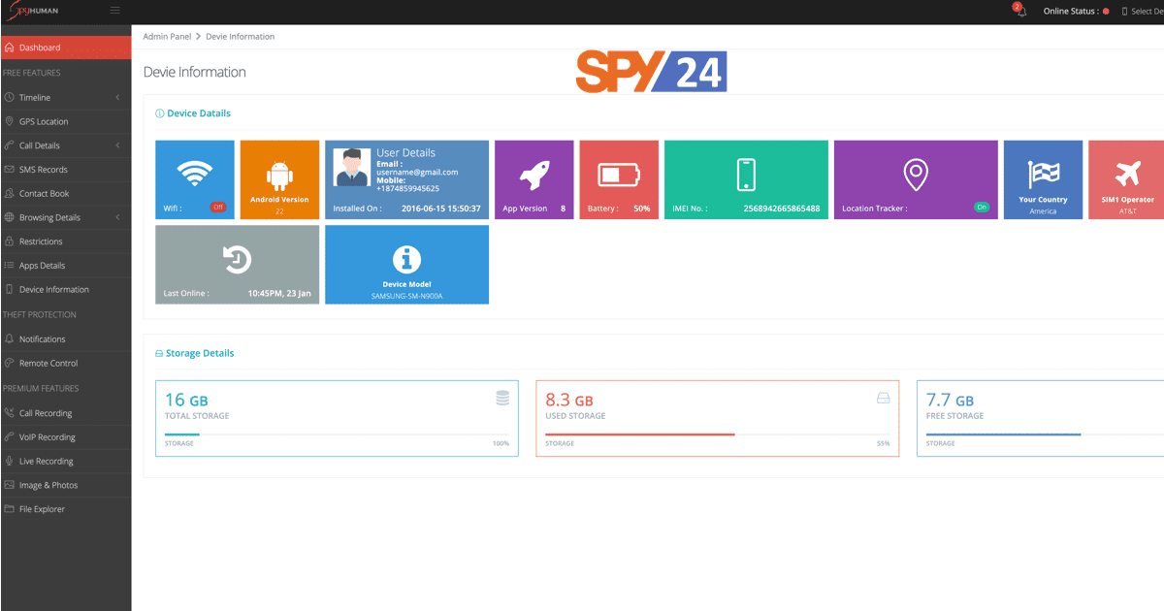Toggle the Wifi Off badge
The height and width of the screenshot is (611, 1164).
(218, 207)
